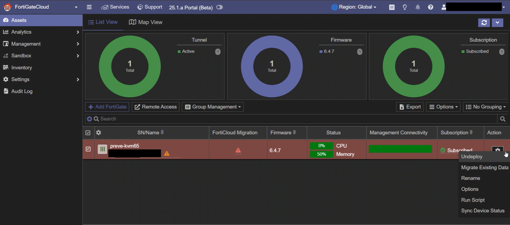Click the help question mark icon
This screenshot has height=225, width=510.
point(431,7)
